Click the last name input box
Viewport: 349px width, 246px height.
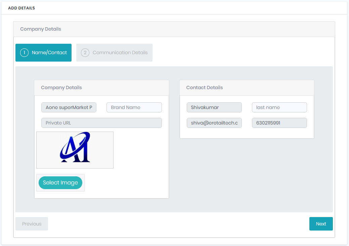(x=279, y=107)
